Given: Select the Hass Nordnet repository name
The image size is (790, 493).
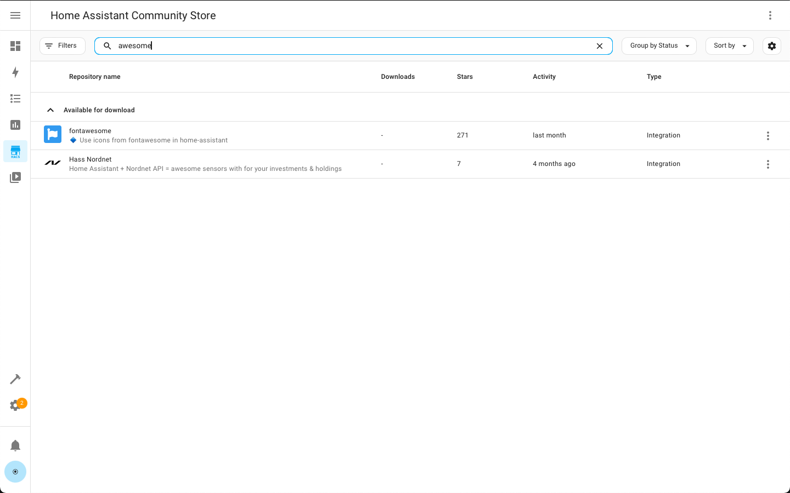Looking at the screenshot, I should (x=91, y=159).
